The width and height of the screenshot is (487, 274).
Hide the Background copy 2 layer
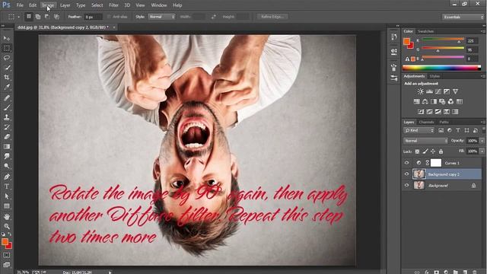[x=406, y=174]
